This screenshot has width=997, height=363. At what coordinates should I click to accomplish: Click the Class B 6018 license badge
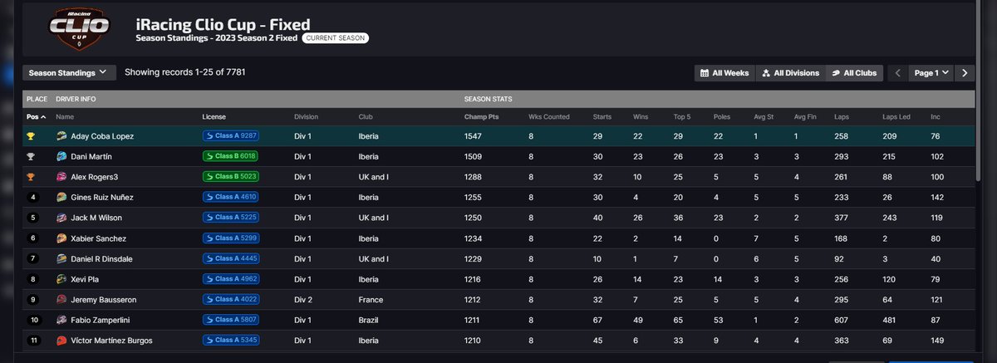pyautogui.click(x=231, y=156)
